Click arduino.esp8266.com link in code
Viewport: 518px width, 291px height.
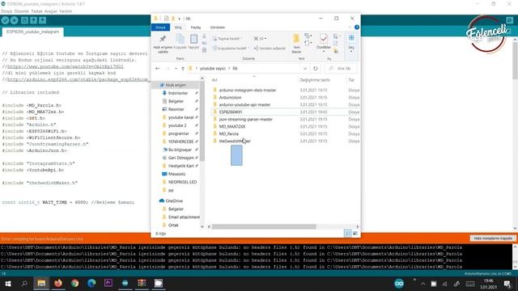tap(78, 79)
